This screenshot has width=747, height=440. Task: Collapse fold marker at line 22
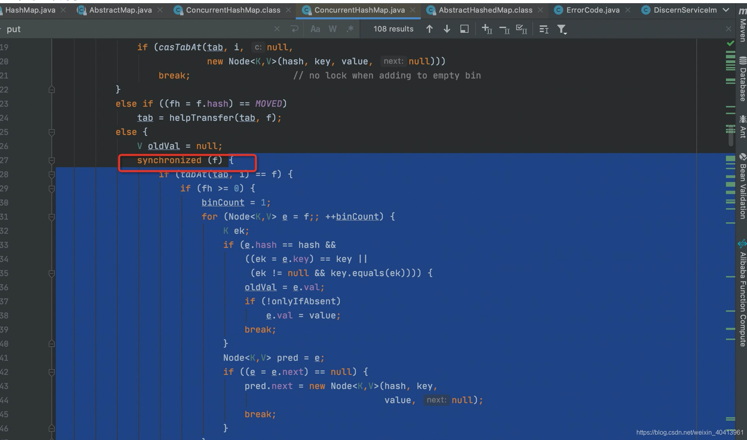tap(52, 90)
